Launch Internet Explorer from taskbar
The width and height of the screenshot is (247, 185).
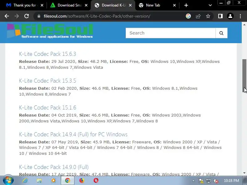(25, 180)
